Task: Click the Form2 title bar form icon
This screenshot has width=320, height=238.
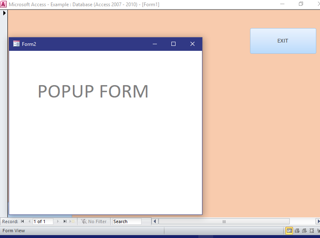Action: click(x=16, y=44)
